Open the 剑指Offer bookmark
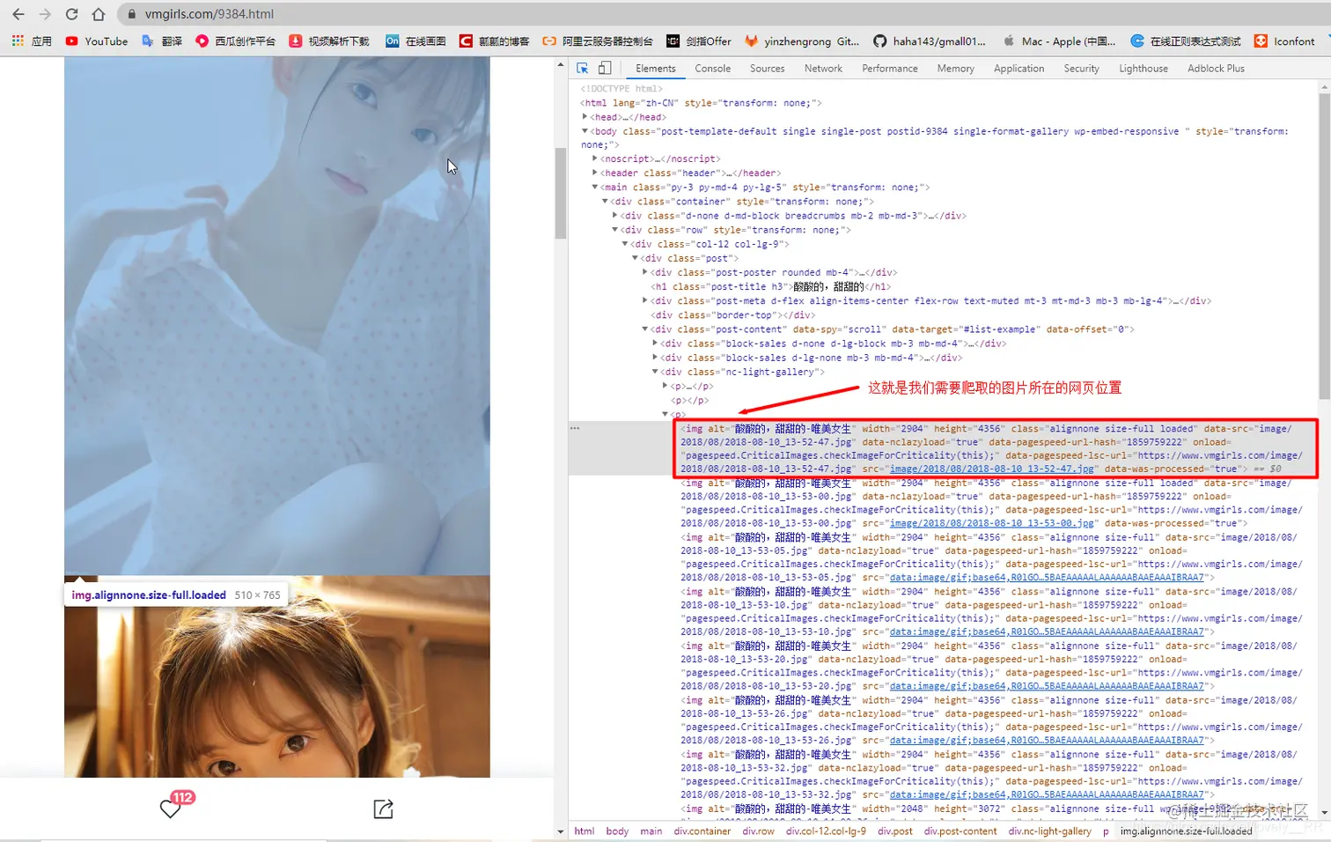Screen dimensions: 1331x842 tap(699, 41)
